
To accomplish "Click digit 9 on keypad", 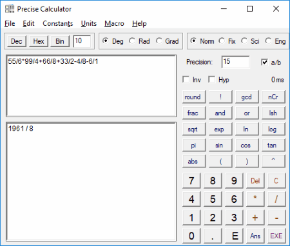I will coord(234,181).
